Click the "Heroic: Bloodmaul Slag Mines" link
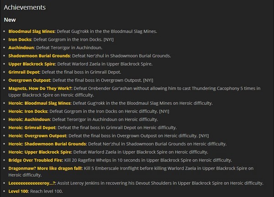Viewport: 274px width, 197px height. coord(40,103)
